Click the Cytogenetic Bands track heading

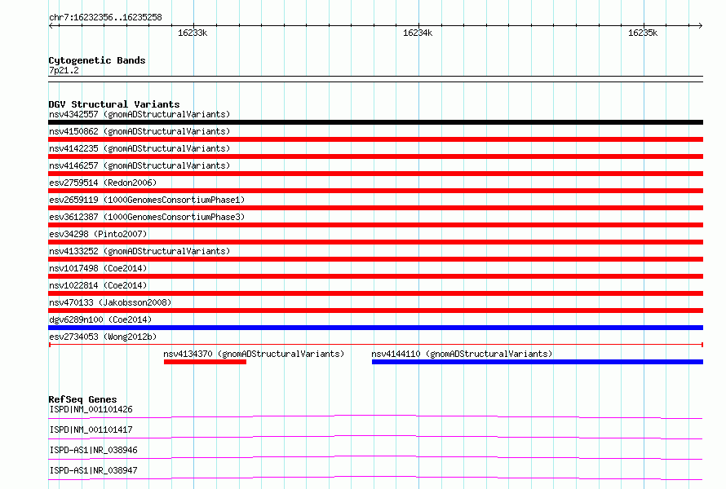click(x=97, y=60)
